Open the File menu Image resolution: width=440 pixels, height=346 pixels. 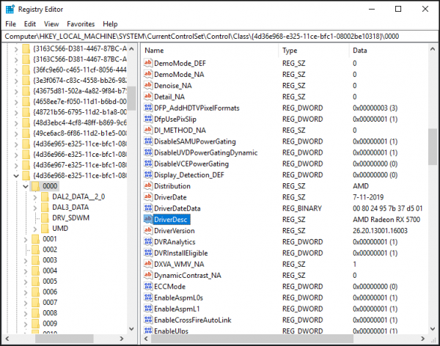(10, 24)
